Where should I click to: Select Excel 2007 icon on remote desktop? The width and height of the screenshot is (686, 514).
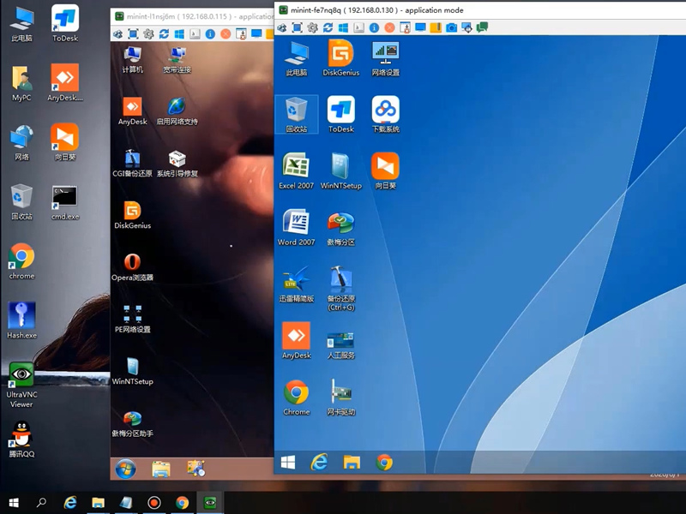point(296,170)
